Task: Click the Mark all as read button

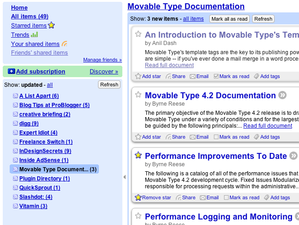Action: 230,19
